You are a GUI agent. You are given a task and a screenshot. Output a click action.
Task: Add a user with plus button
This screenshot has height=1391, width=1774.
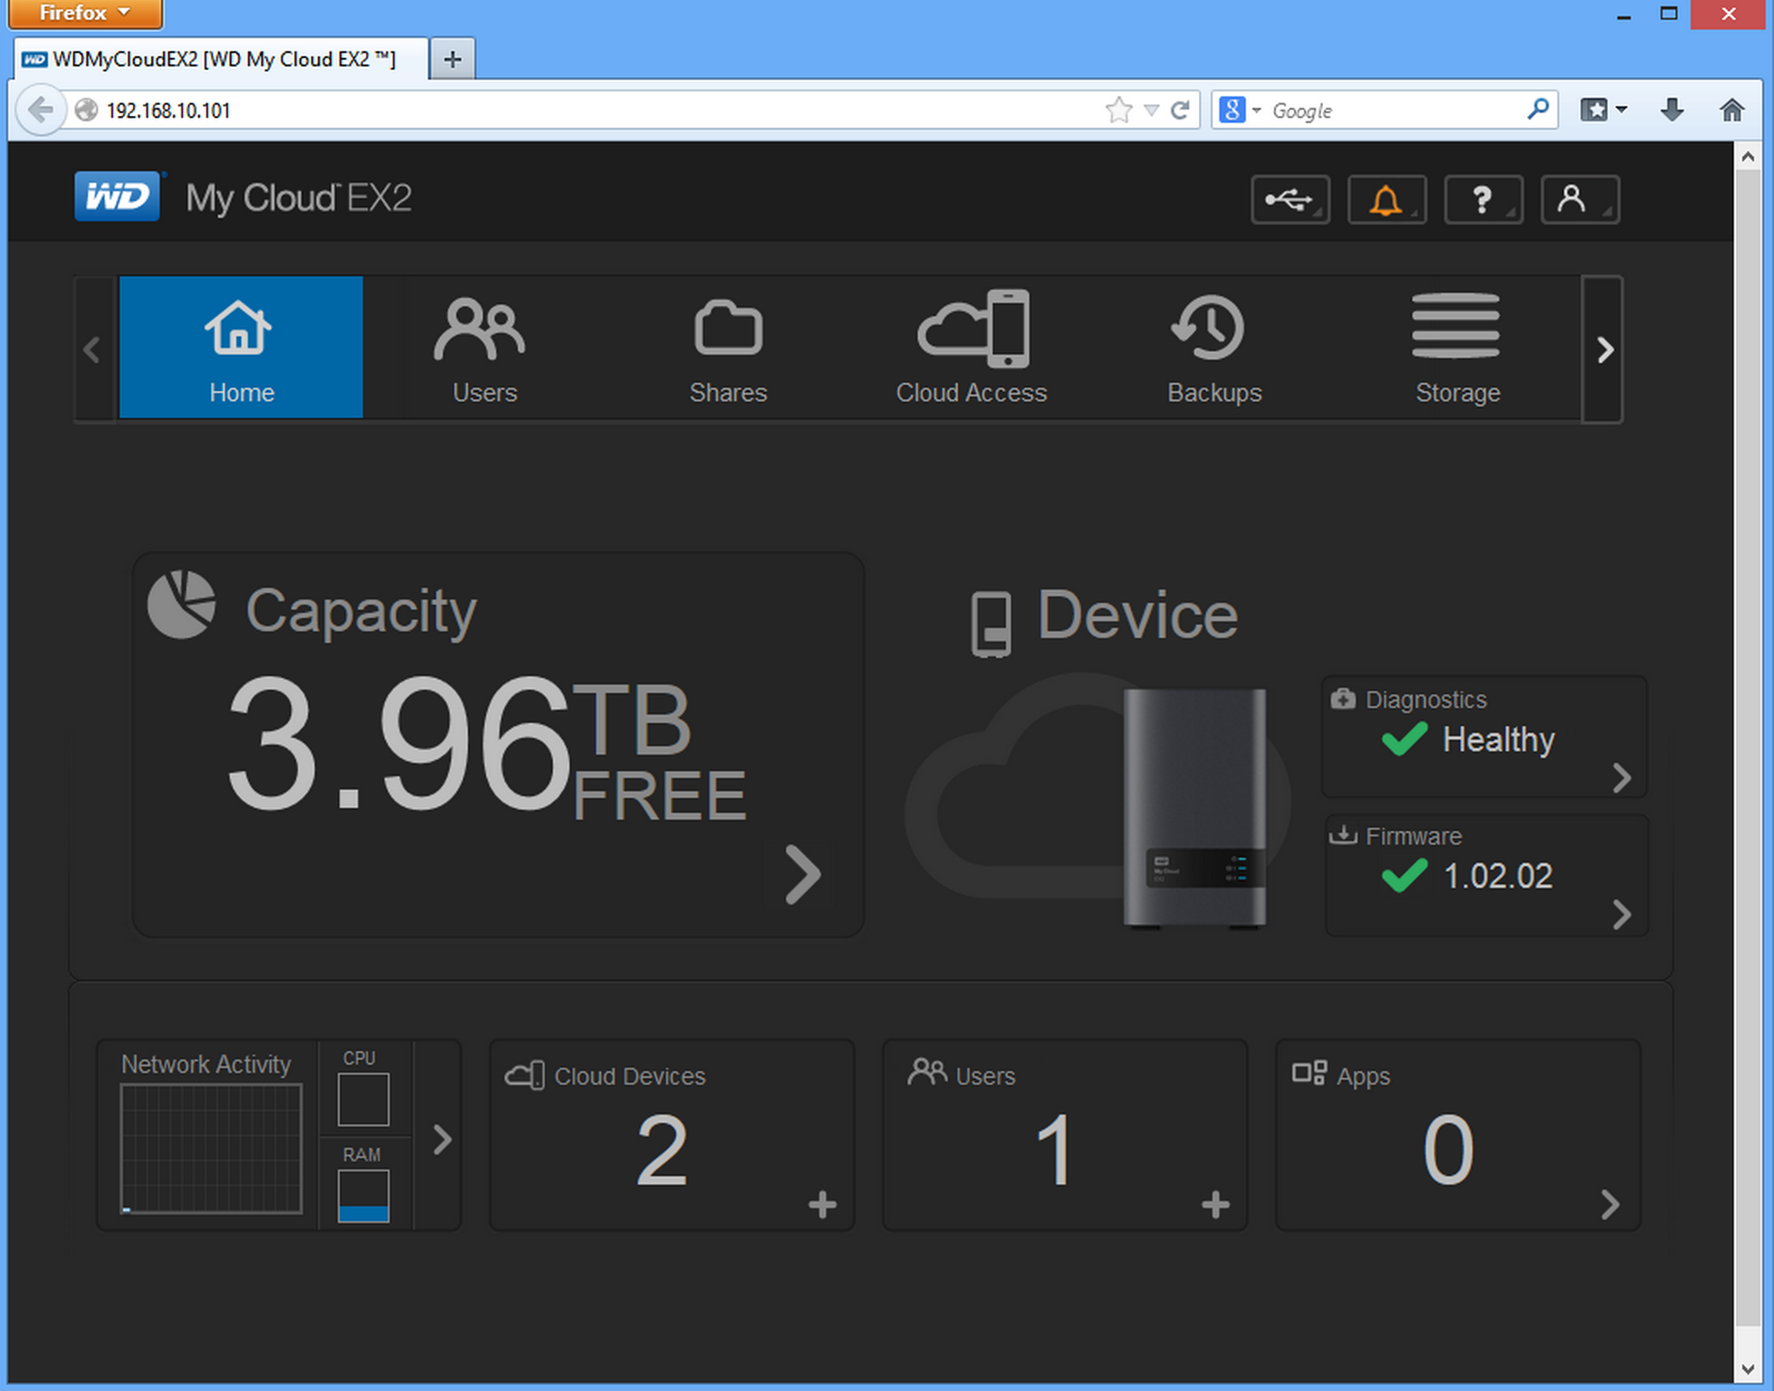(1215, 1204)
